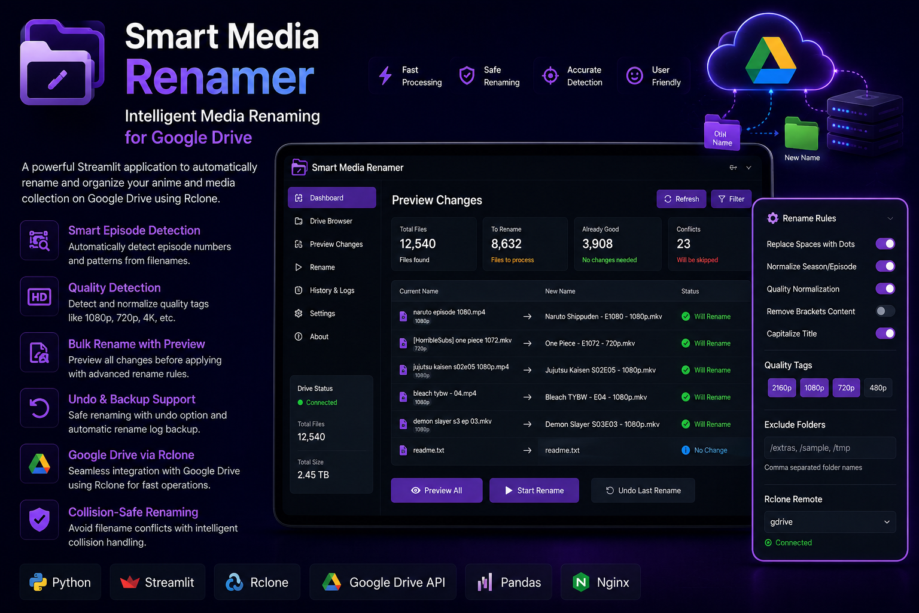
Task: Disable Quality Normalization switch
Action: tap(885, 289)
